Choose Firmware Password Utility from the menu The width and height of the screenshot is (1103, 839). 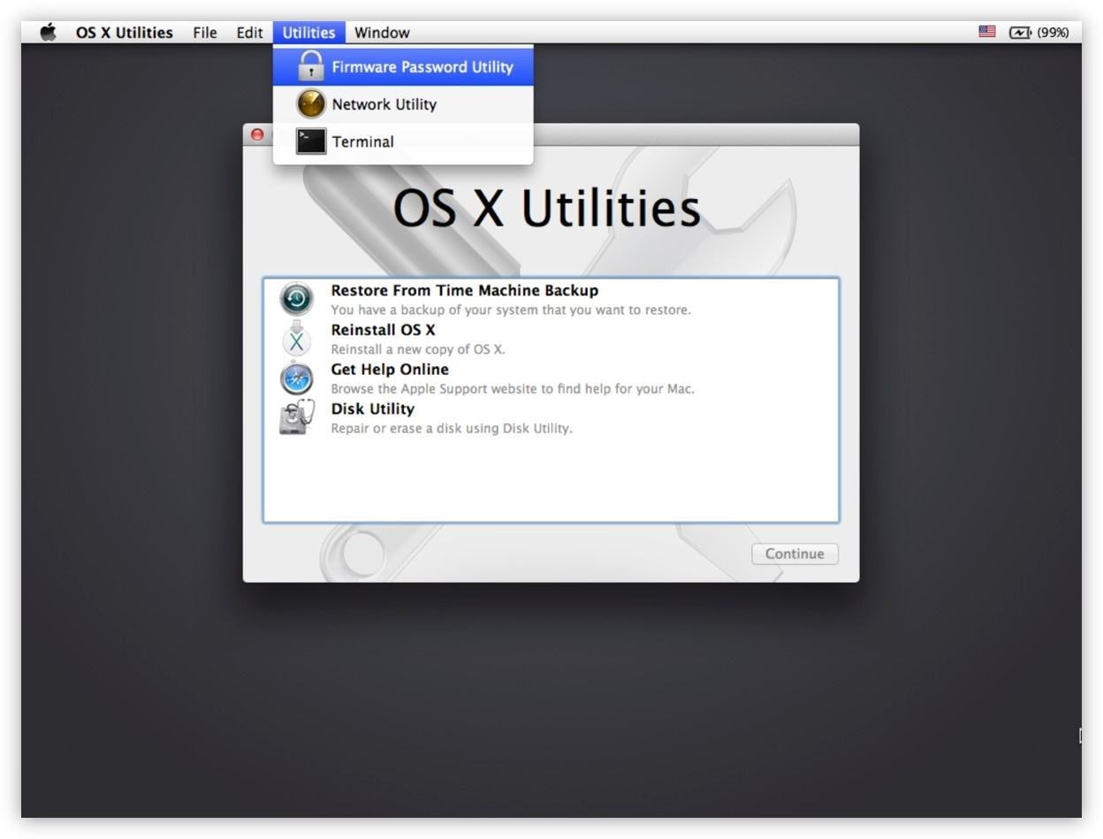pos(403,66)
